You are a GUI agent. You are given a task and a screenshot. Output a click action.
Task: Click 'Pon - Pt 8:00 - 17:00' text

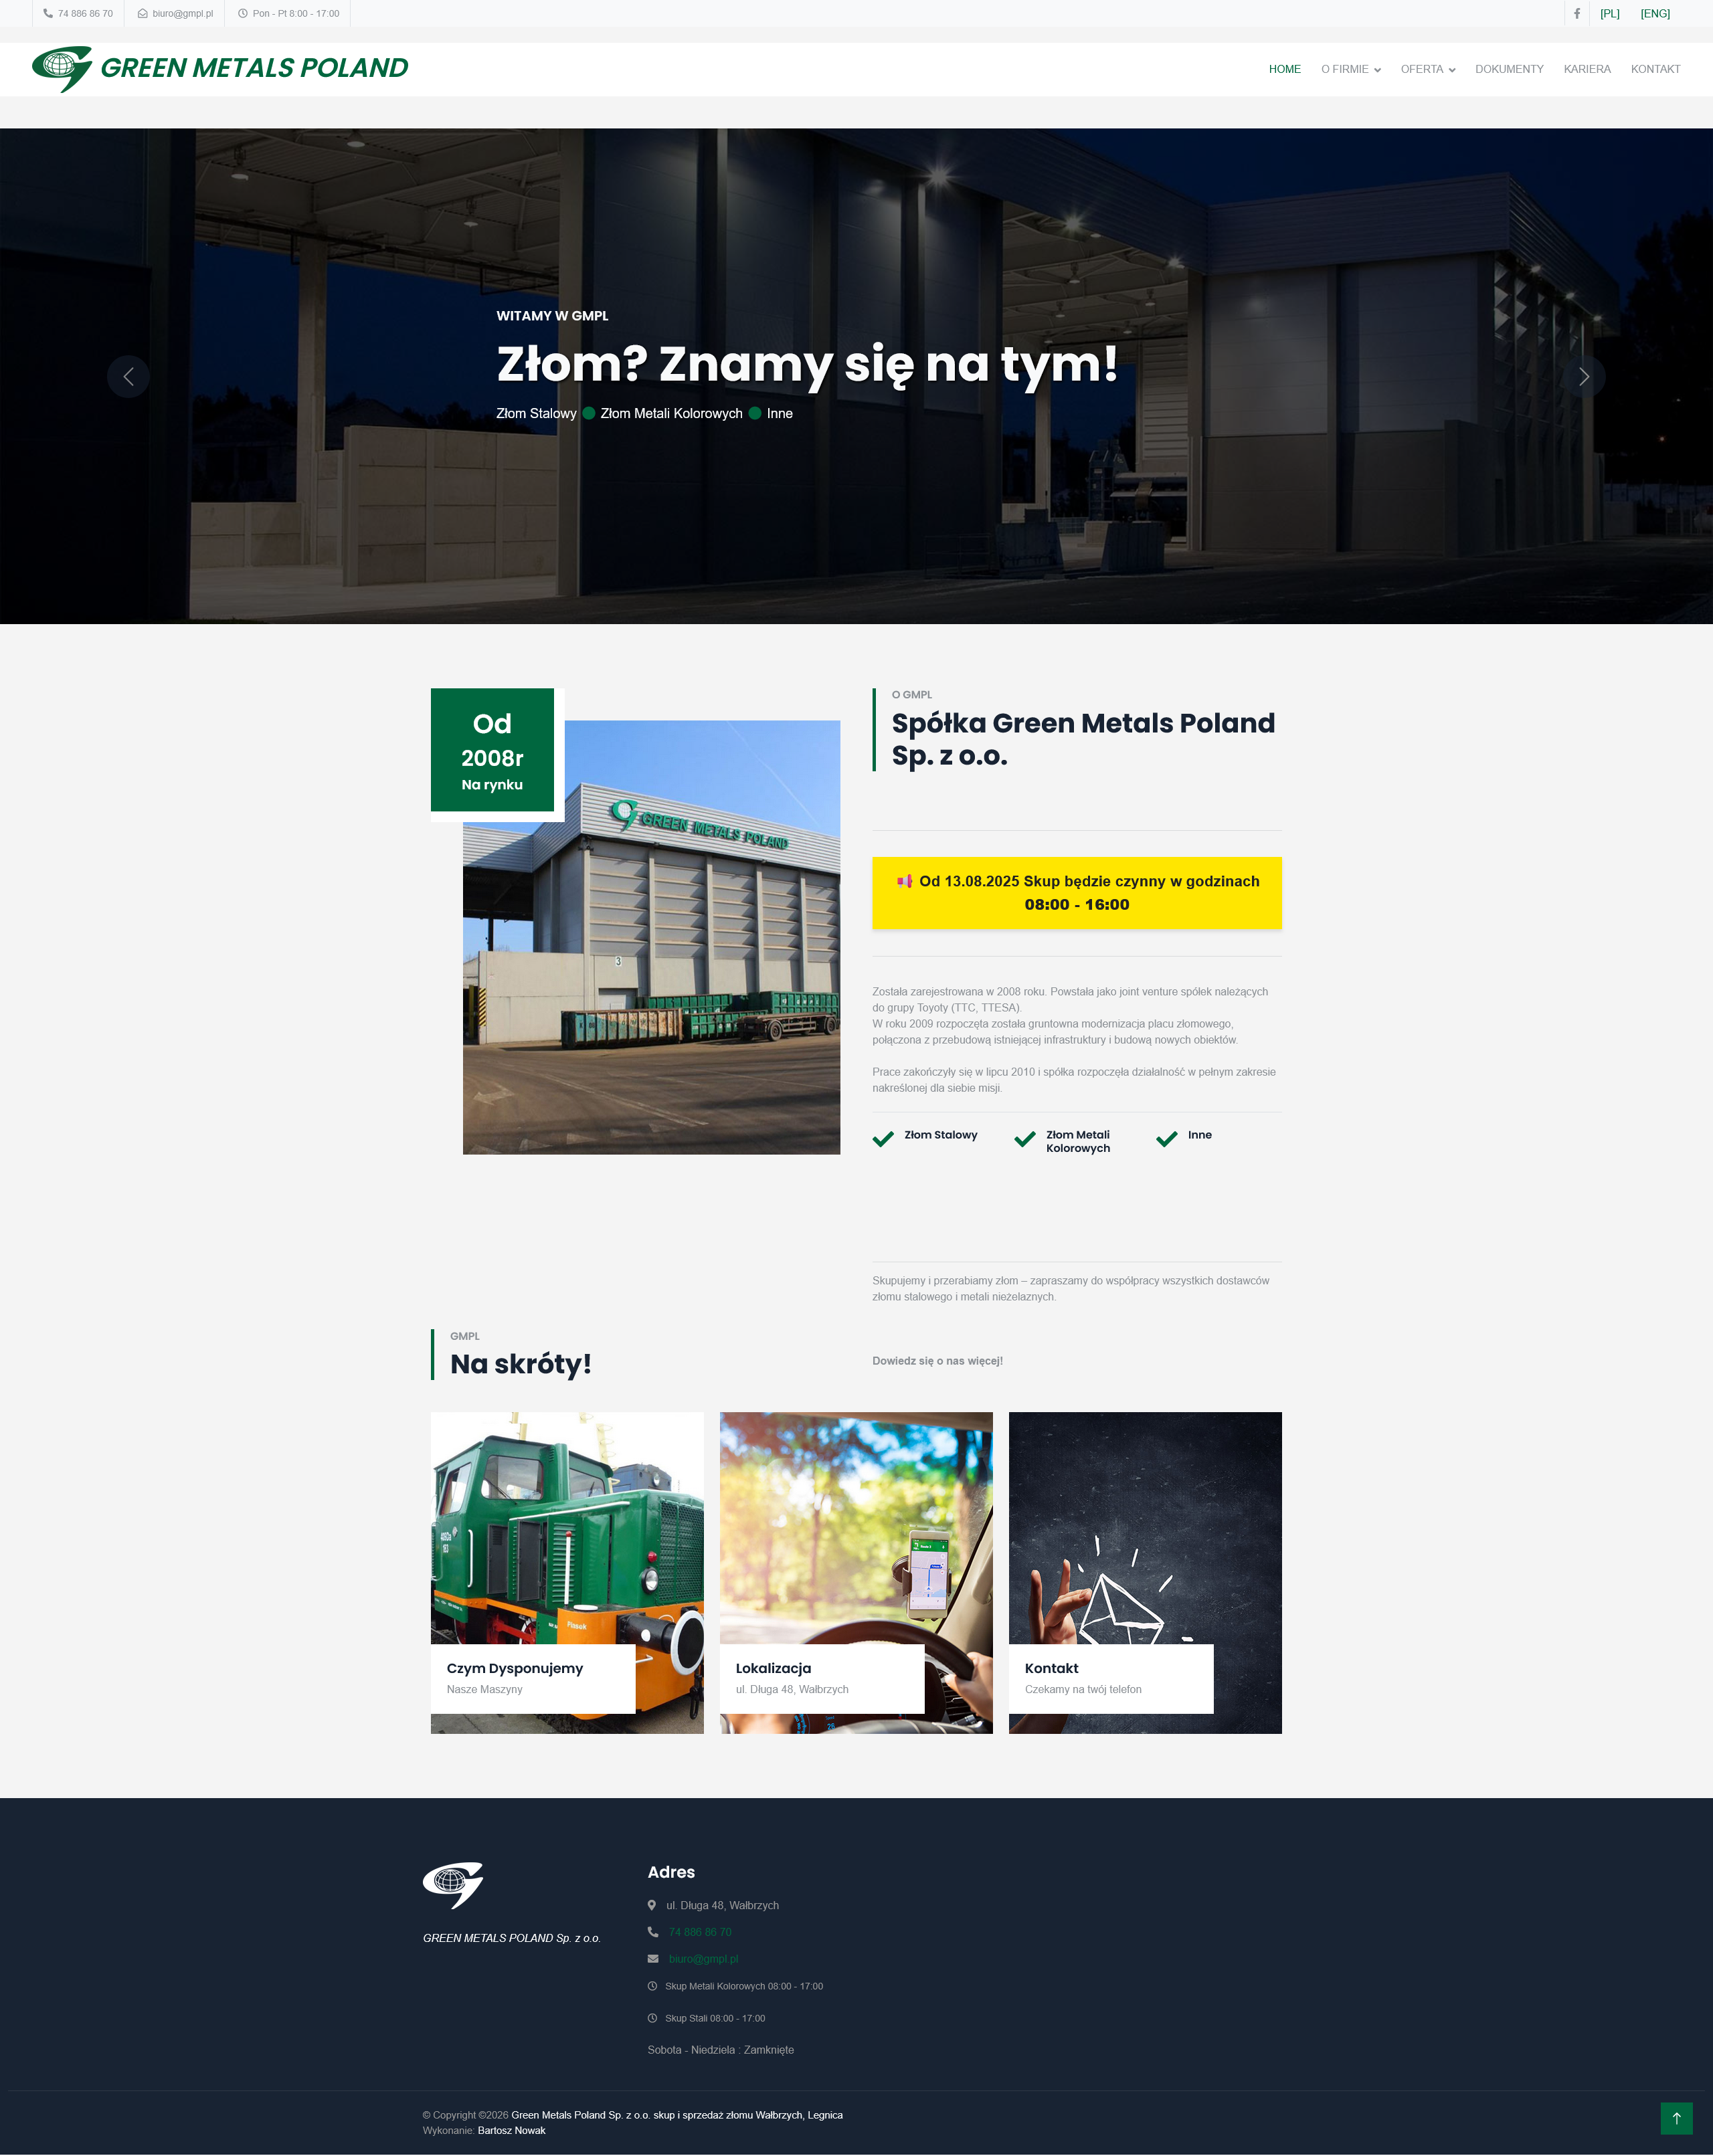pos(296,14)
